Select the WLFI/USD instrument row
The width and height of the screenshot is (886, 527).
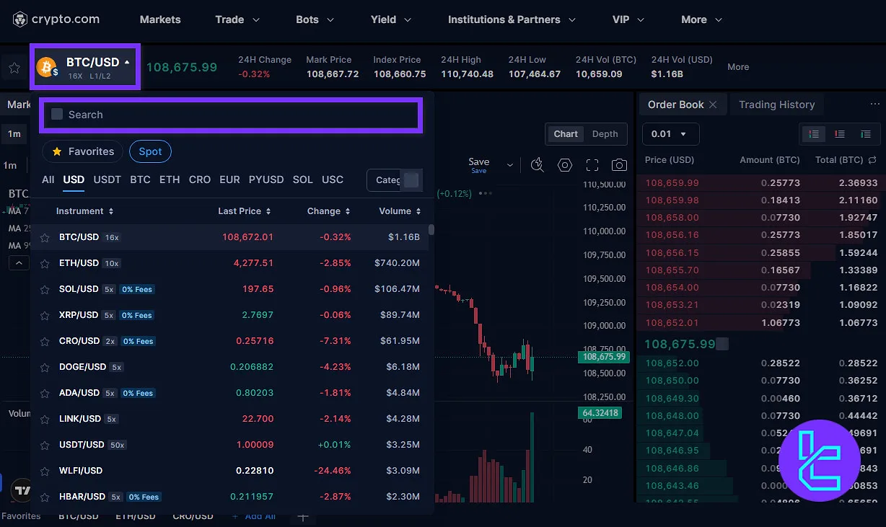click(x=231, y=471)
